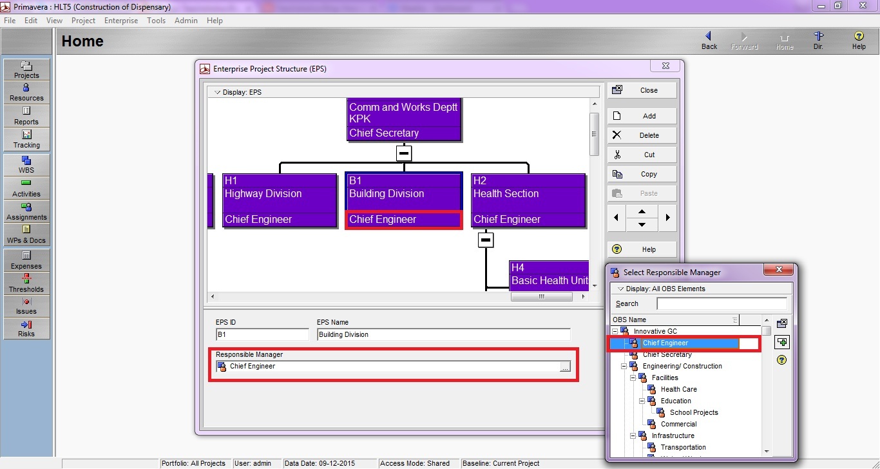Click Help icon in Select Responsible Manager dialog
This screenshot has width=880, height=469.
pyautogui.click(x=781, y=359)
